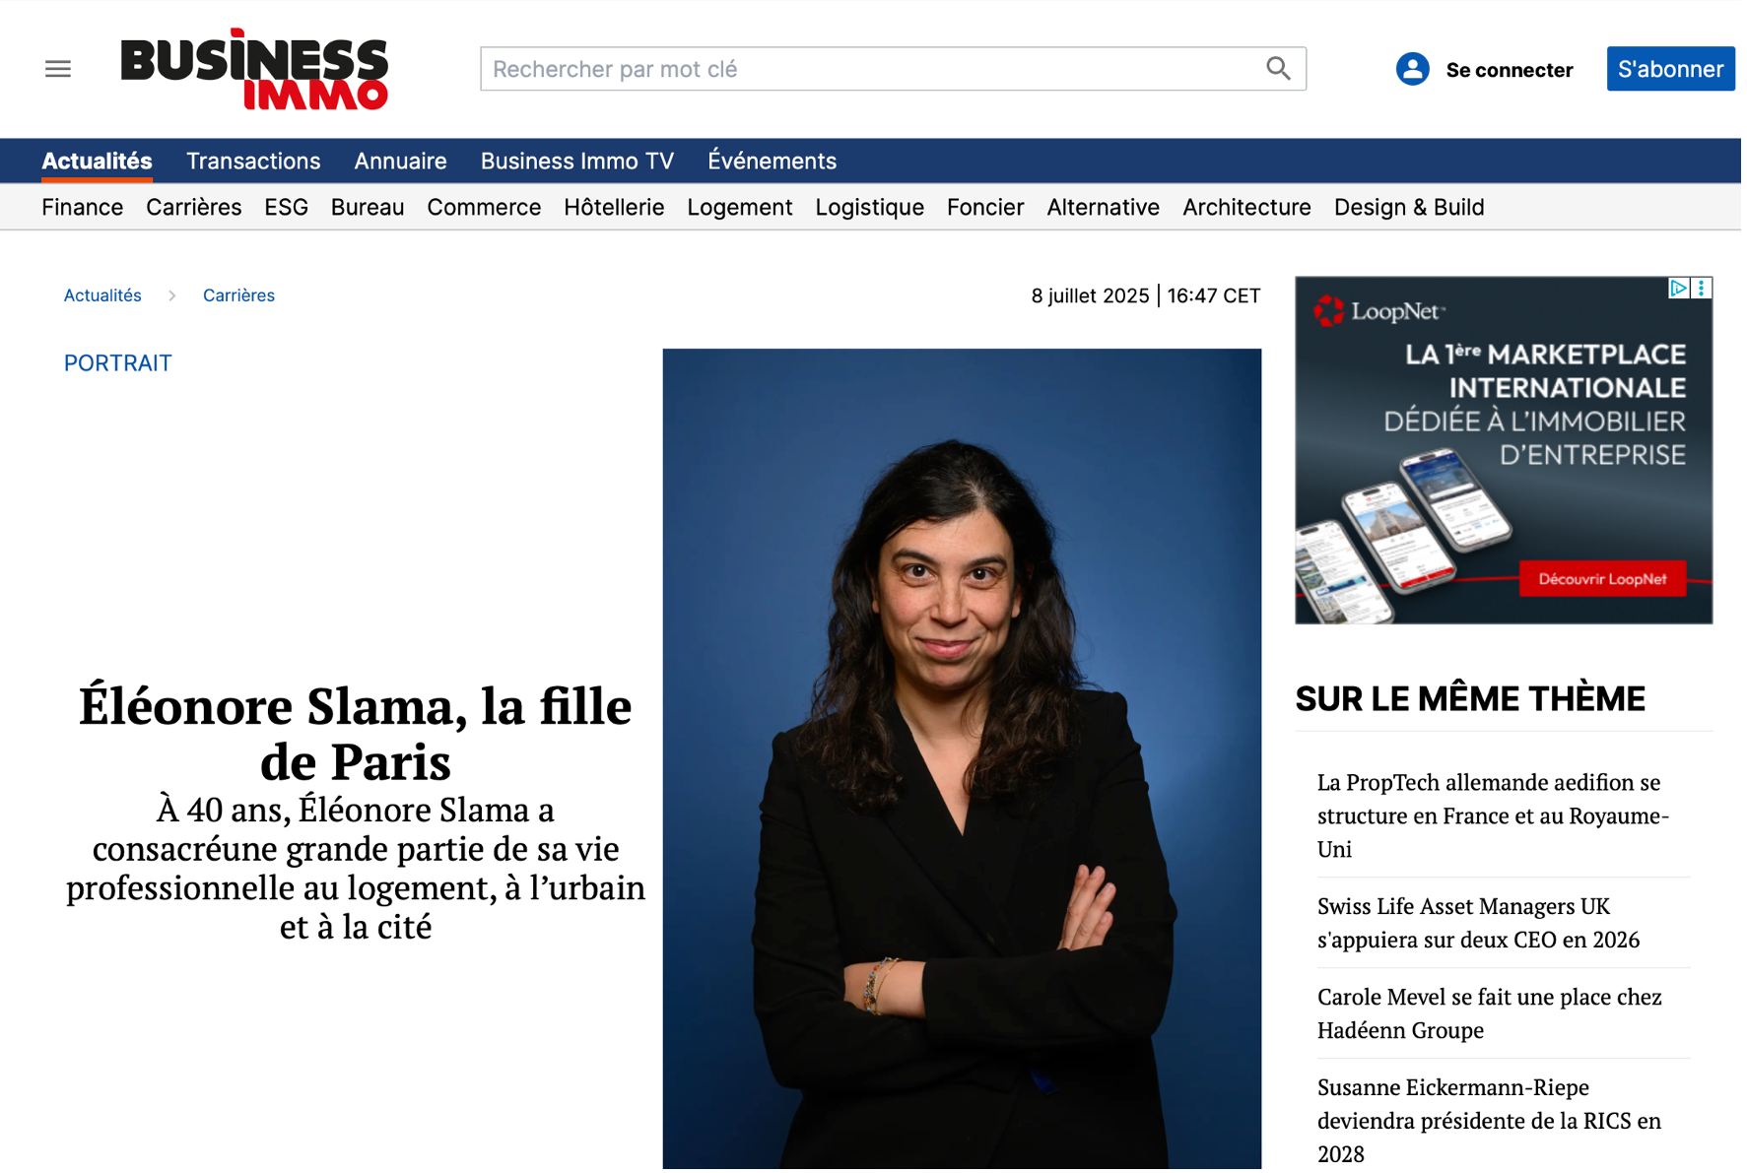Open the Logement category

(x=742, y=208)
